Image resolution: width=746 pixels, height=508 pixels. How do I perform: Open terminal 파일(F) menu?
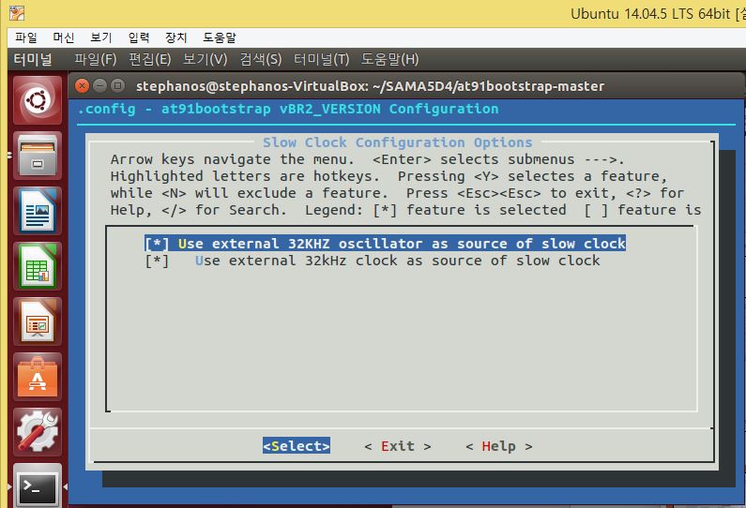95,59
